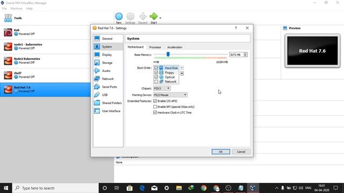The image size is (344, 193).
Task: Enable EFI (special OSes only) checkbox
Action: coord(155,107)
